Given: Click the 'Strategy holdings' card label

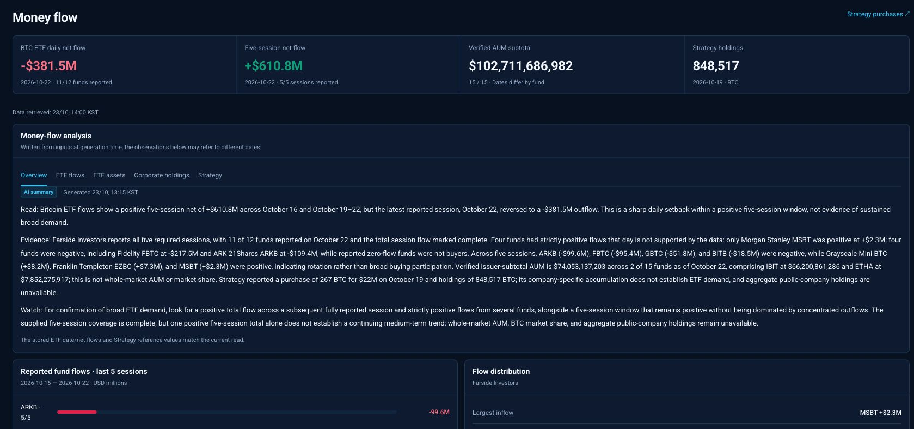Looking at the screenshot, I should (717, 48).
